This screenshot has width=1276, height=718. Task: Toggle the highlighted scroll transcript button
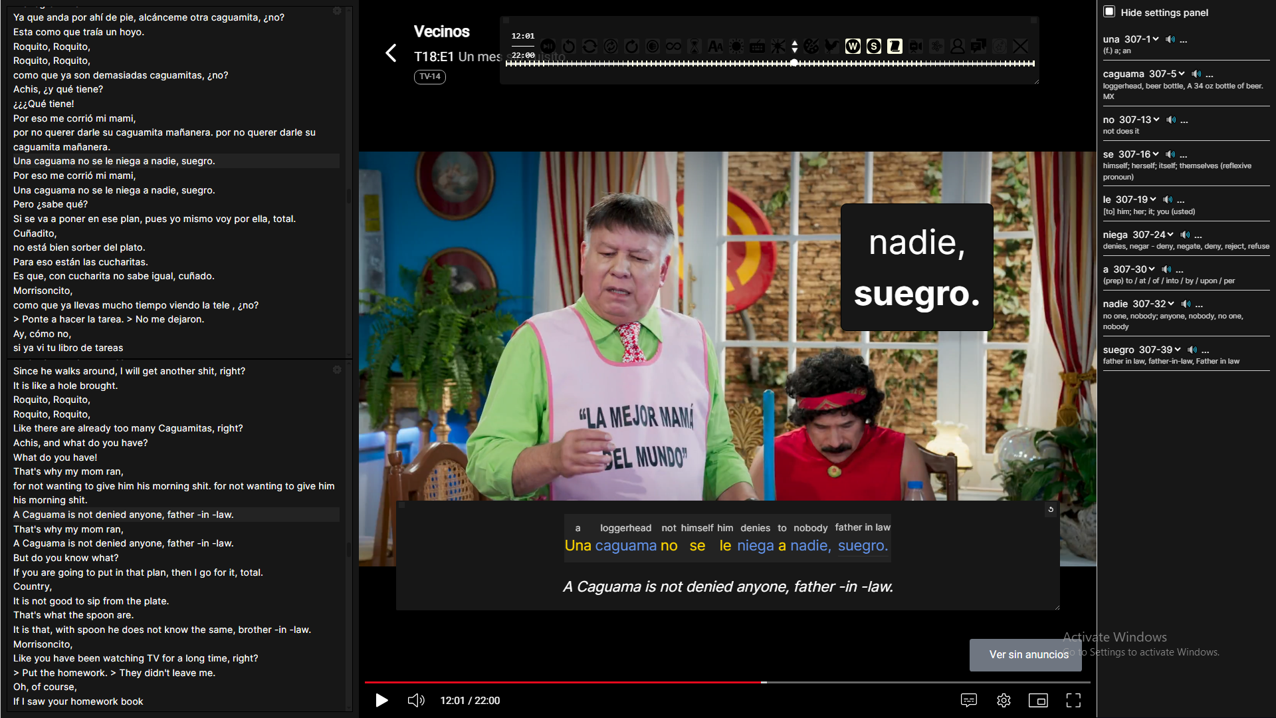click(x=895, y=46)
